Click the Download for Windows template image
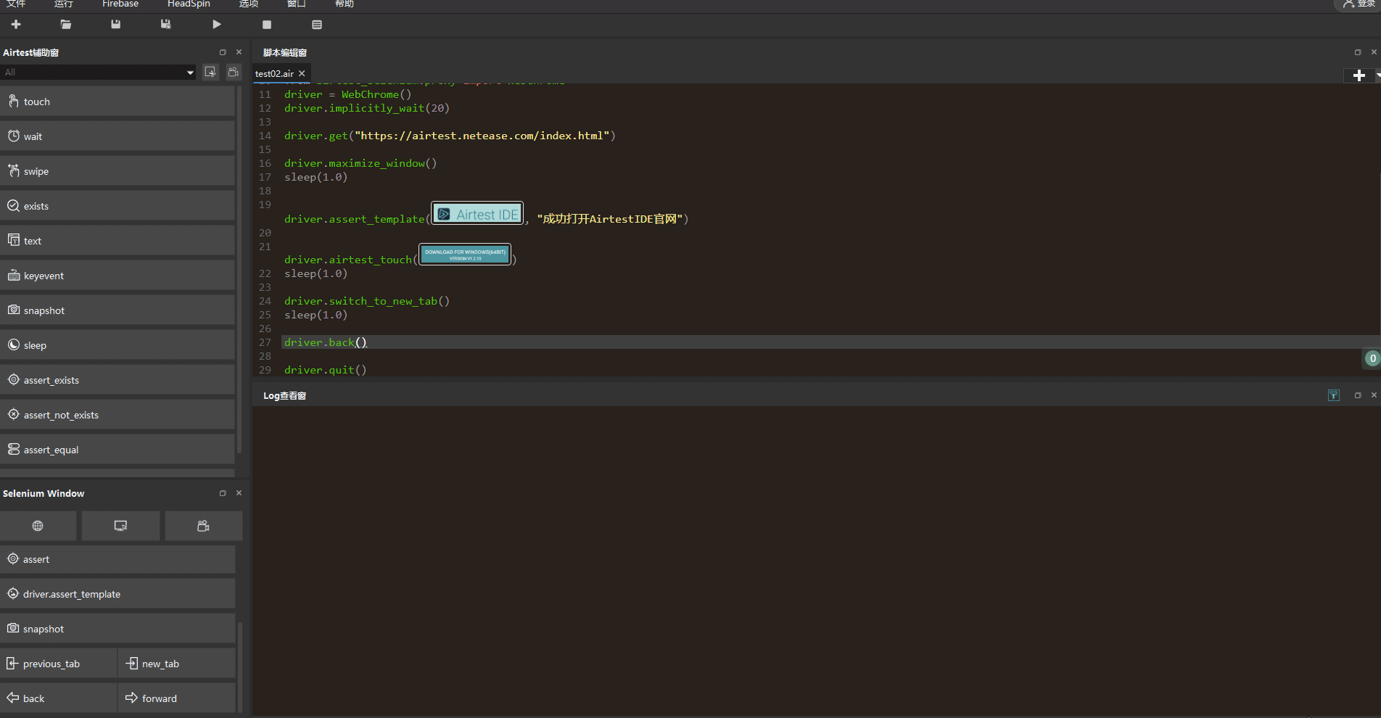 click(465, 255)
